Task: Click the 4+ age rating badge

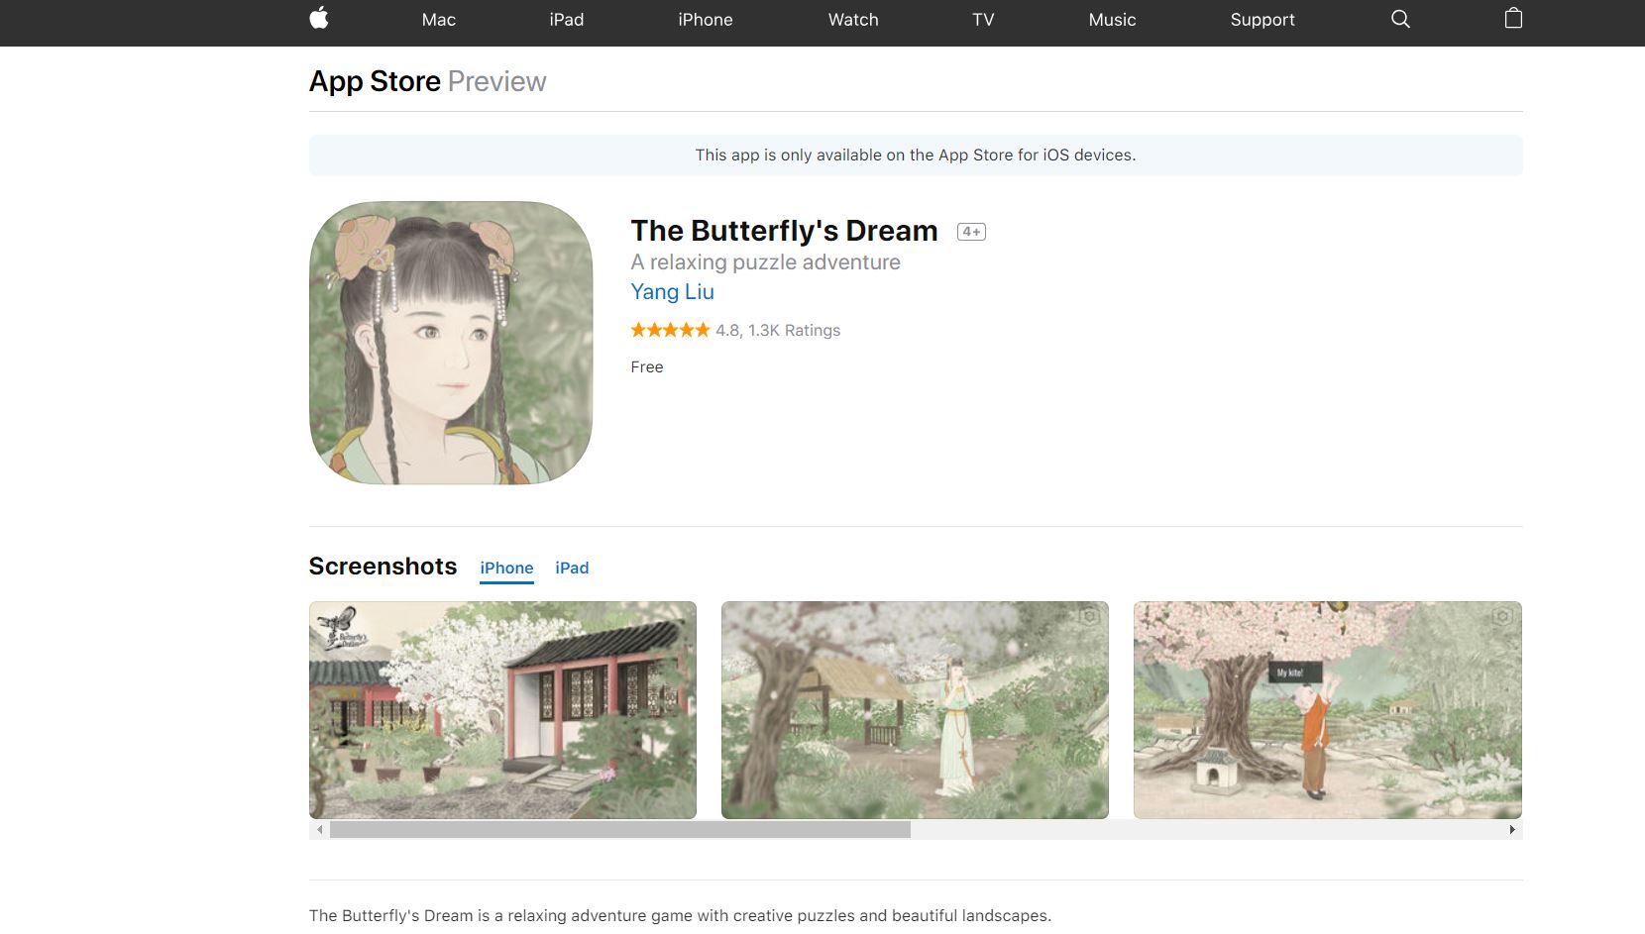Action: click(x=971, y=232)
